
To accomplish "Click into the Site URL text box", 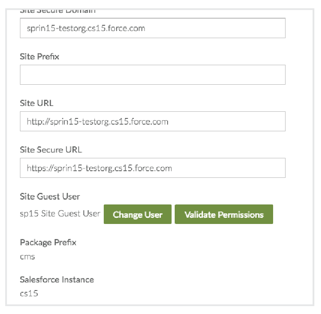I will point(153,122).
